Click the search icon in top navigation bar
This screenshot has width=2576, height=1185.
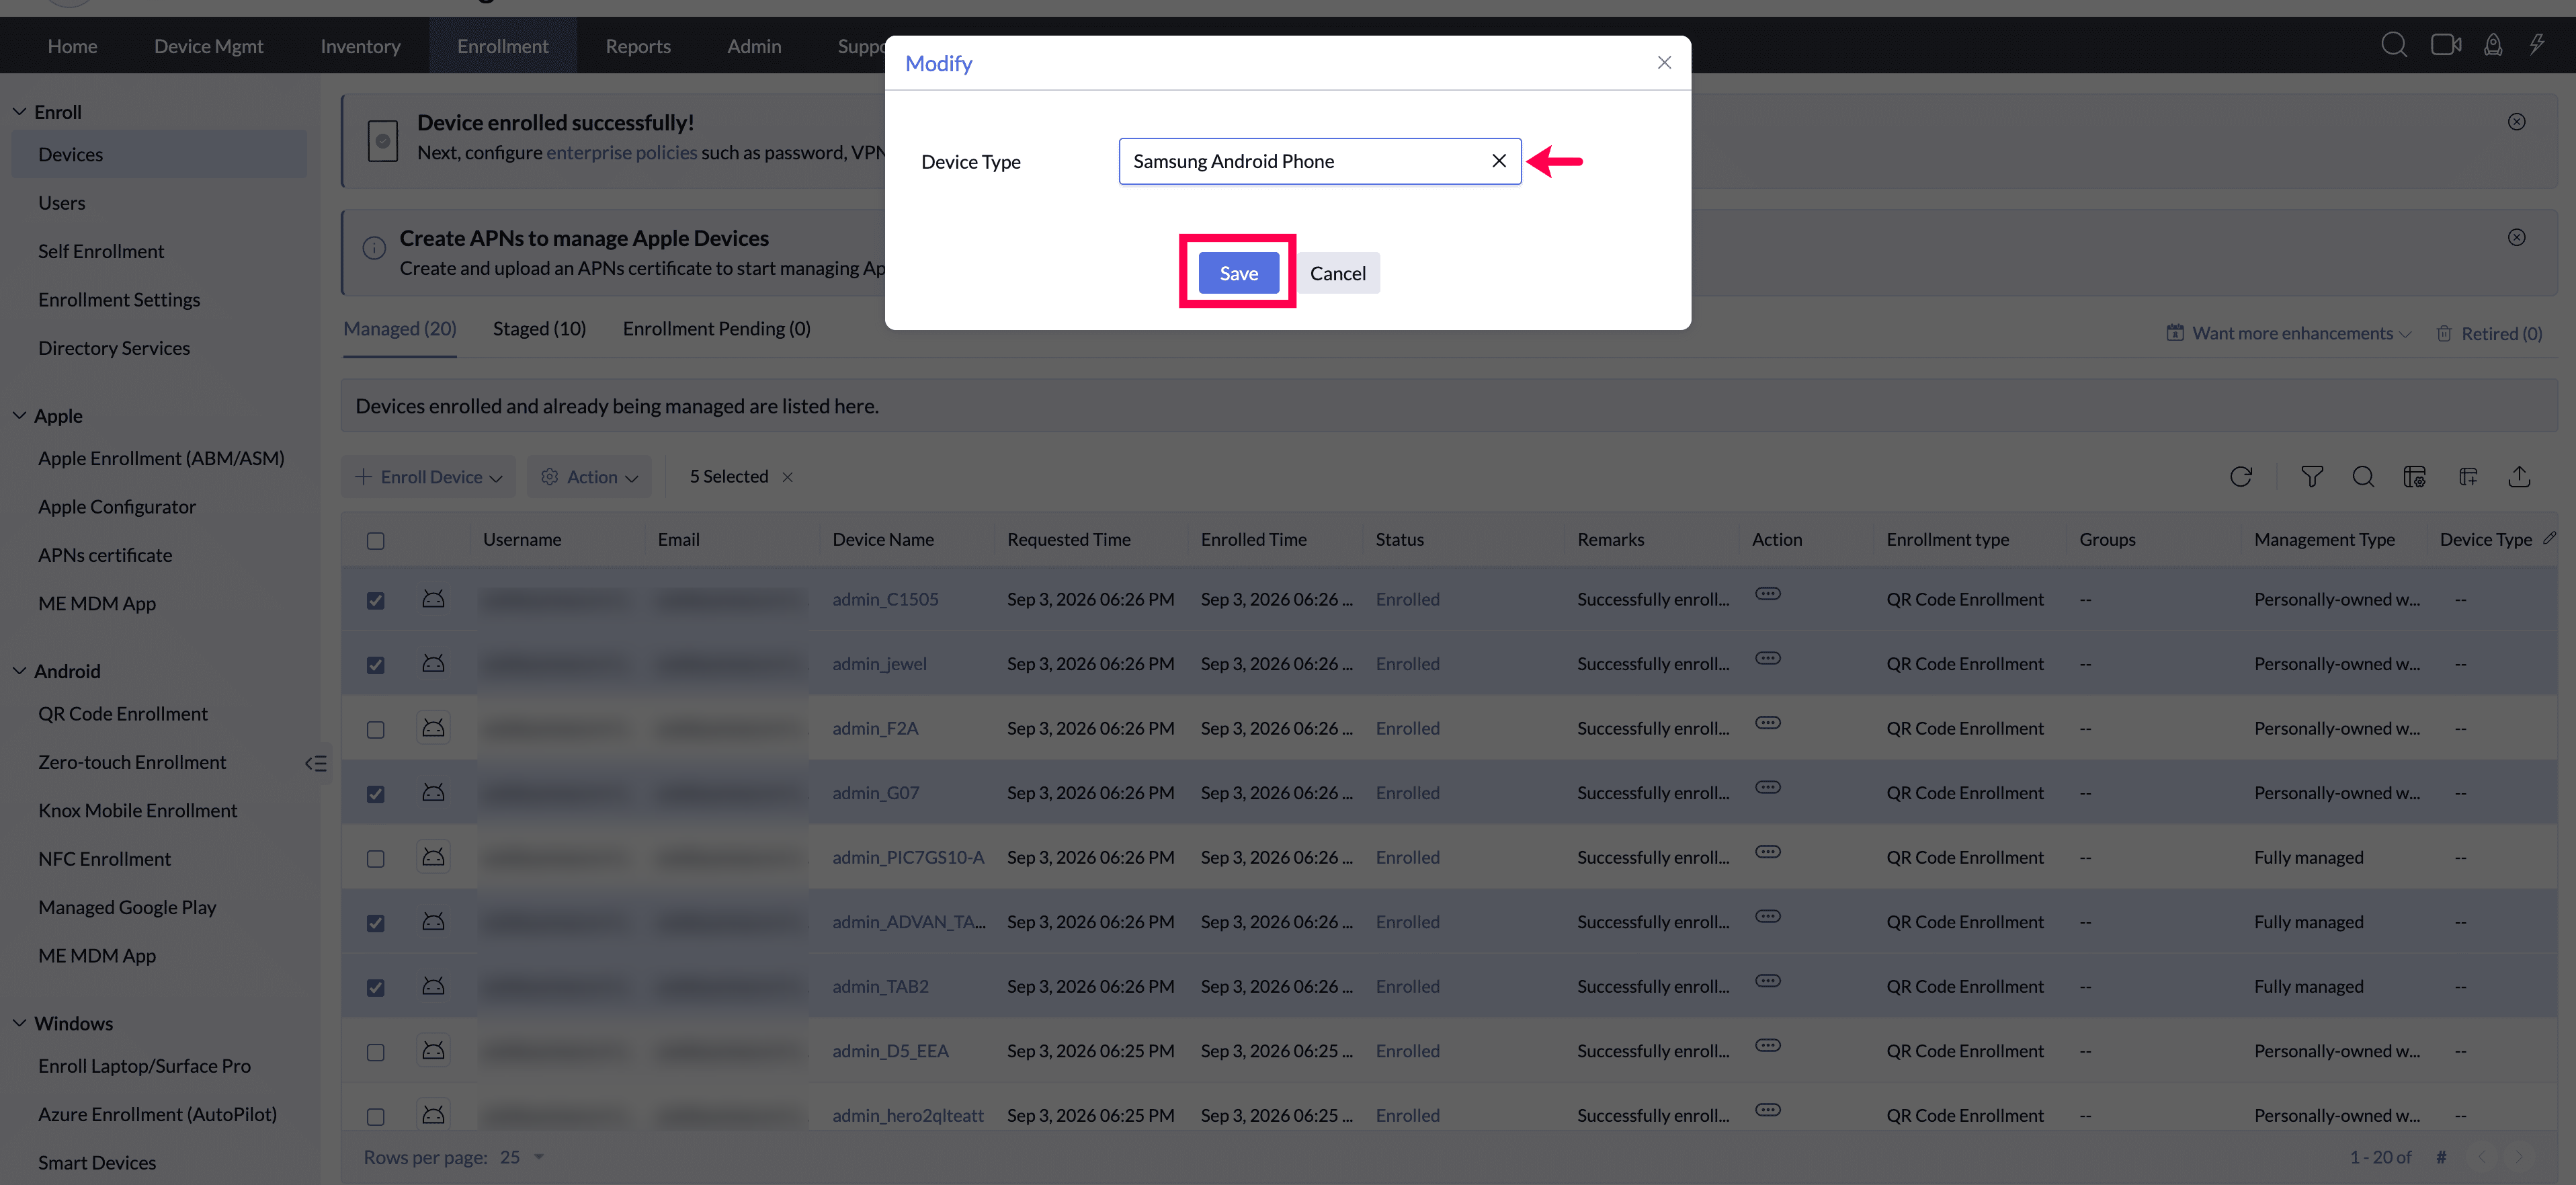tap(2393, 45)
